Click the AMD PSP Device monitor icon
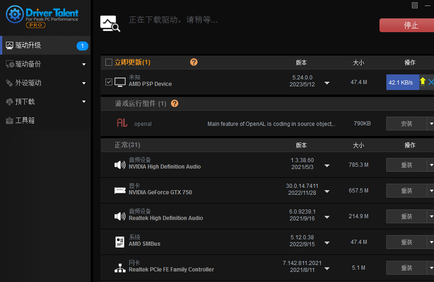The width and height of the screenshot is (434, 282). click(x=120, y=82)
